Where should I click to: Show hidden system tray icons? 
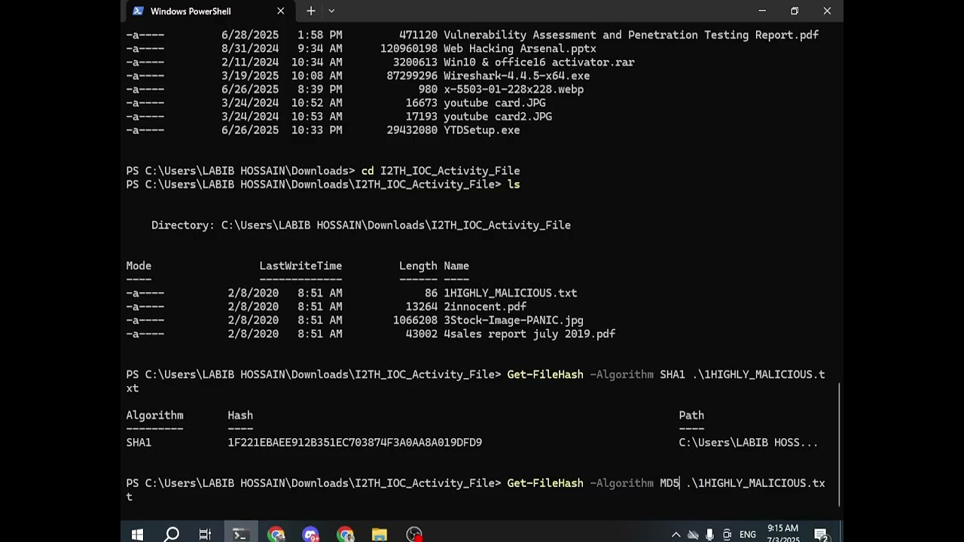pos(676,534)
